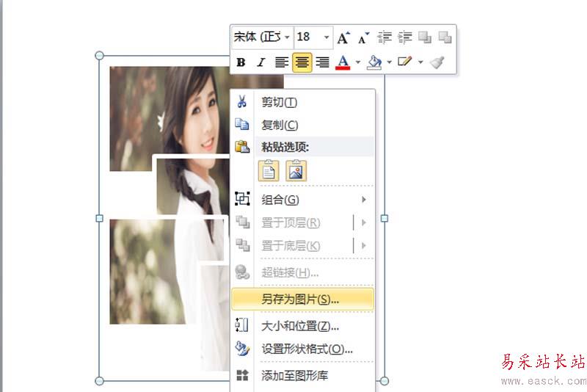Open the shape fill dropdown arrow
587x392 pixels.
(390, 62)
